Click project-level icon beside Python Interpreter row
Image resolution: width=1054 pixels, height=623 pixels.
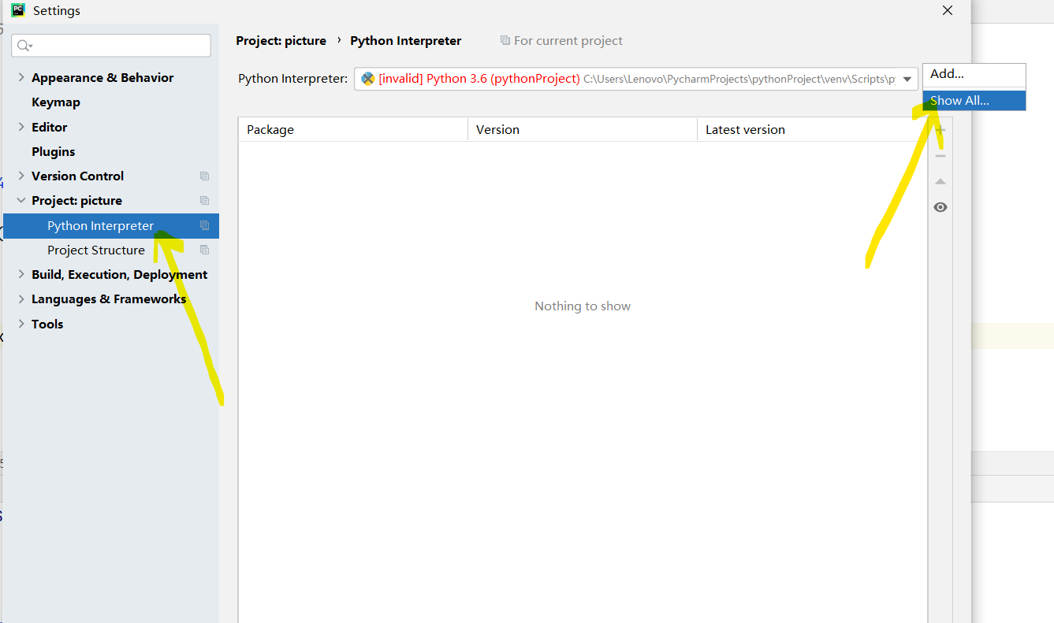(204, 225)
